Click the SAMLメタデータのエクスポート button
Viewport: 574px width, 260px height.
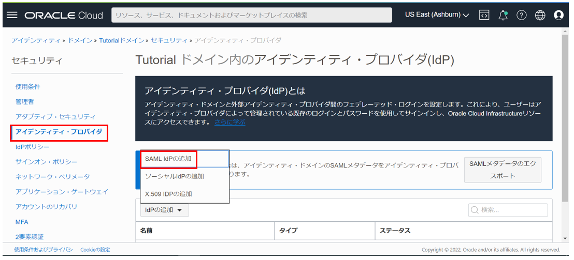tap(502, 170)
